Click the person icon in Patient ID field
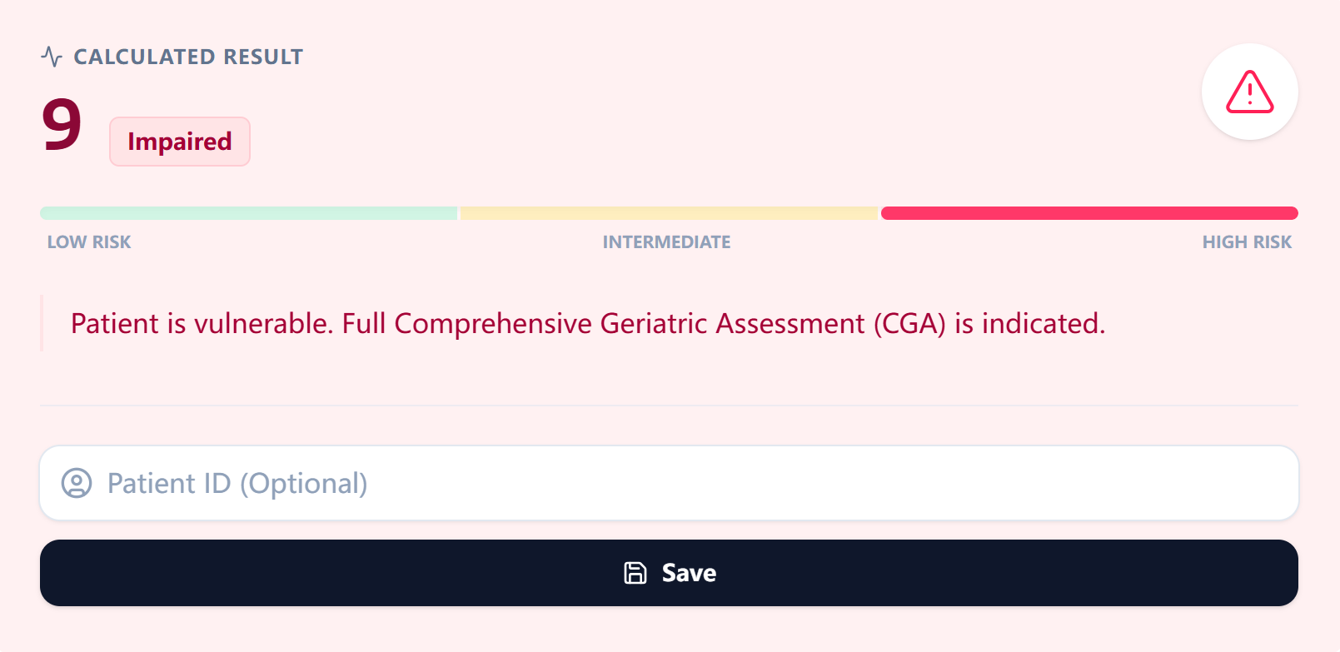The height and width of the screenshot is (652, 1340). pyautogui.click(x=77, y=483)
